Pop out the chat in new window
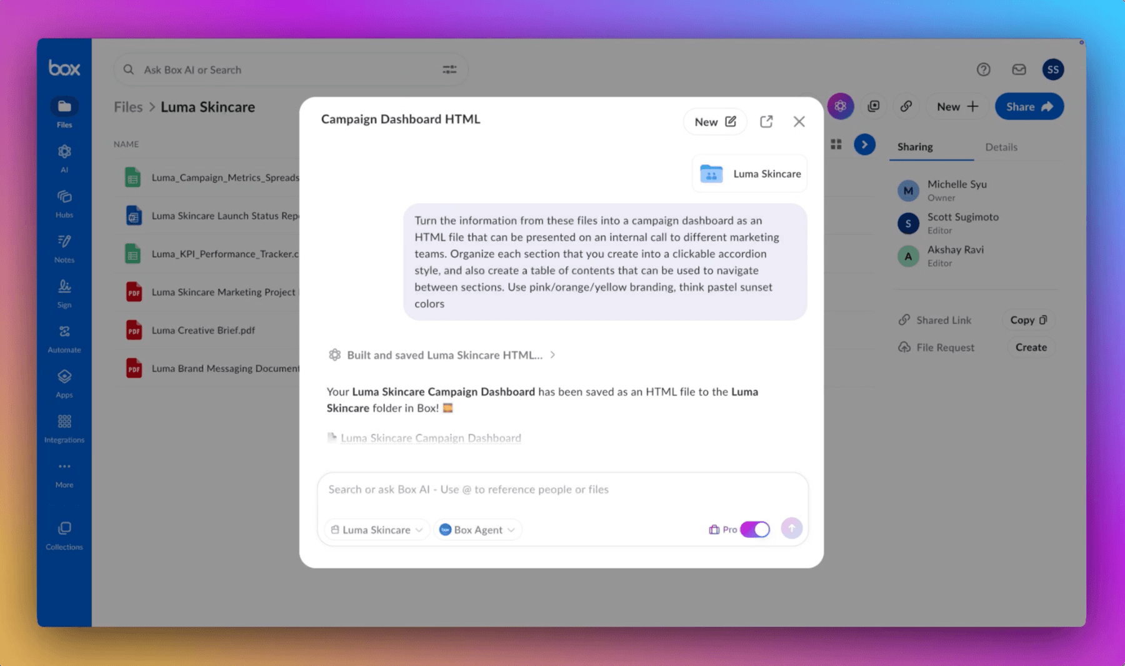This screenshot has height=666, width=1125. (x=766, y=122)
